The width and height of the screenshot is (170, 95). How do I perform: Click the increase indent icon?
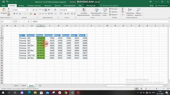tap(52, 14)
